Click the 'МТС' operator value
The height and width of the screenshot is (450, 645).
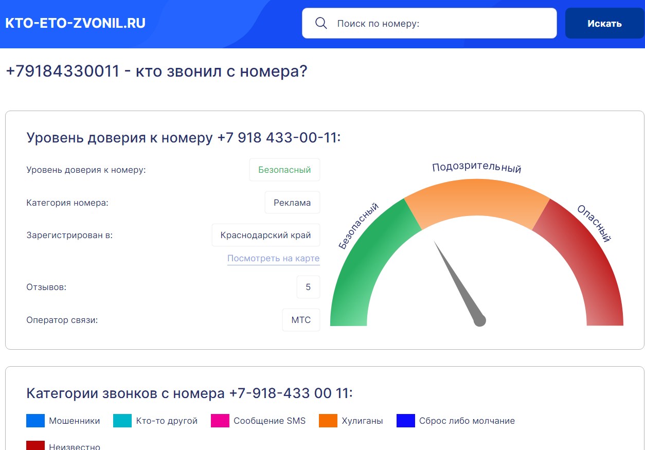tap(301, 320)
